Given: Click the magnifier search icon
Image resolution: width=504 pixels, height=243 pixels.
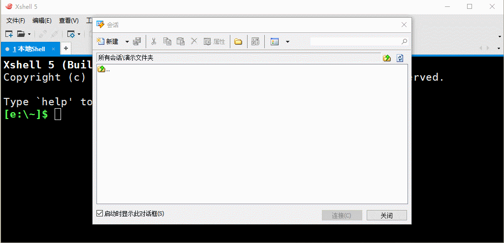Looking at the screenshot, I should (x=405, y=41).
